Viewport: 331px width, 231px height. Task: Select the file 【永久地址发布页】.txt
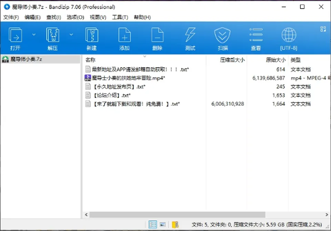[x=119, y=87]
